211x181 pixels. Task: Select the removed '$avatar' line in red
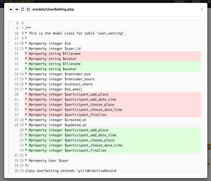113,59
